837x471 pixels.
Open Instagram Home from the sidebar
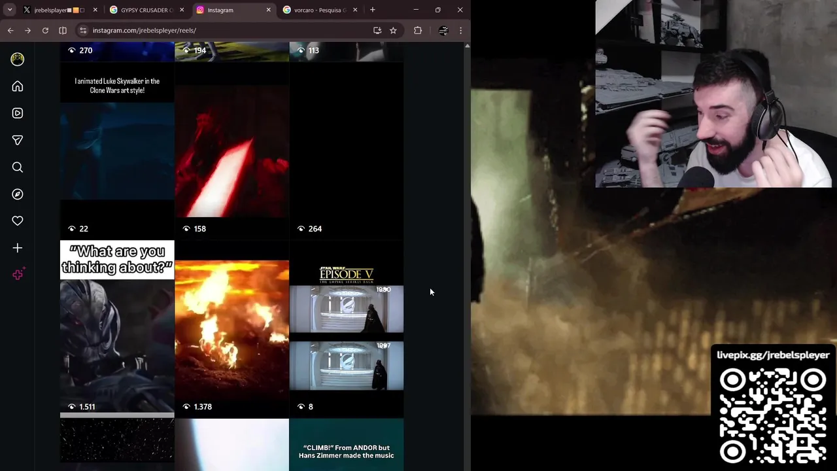click(x=18, y=86)
